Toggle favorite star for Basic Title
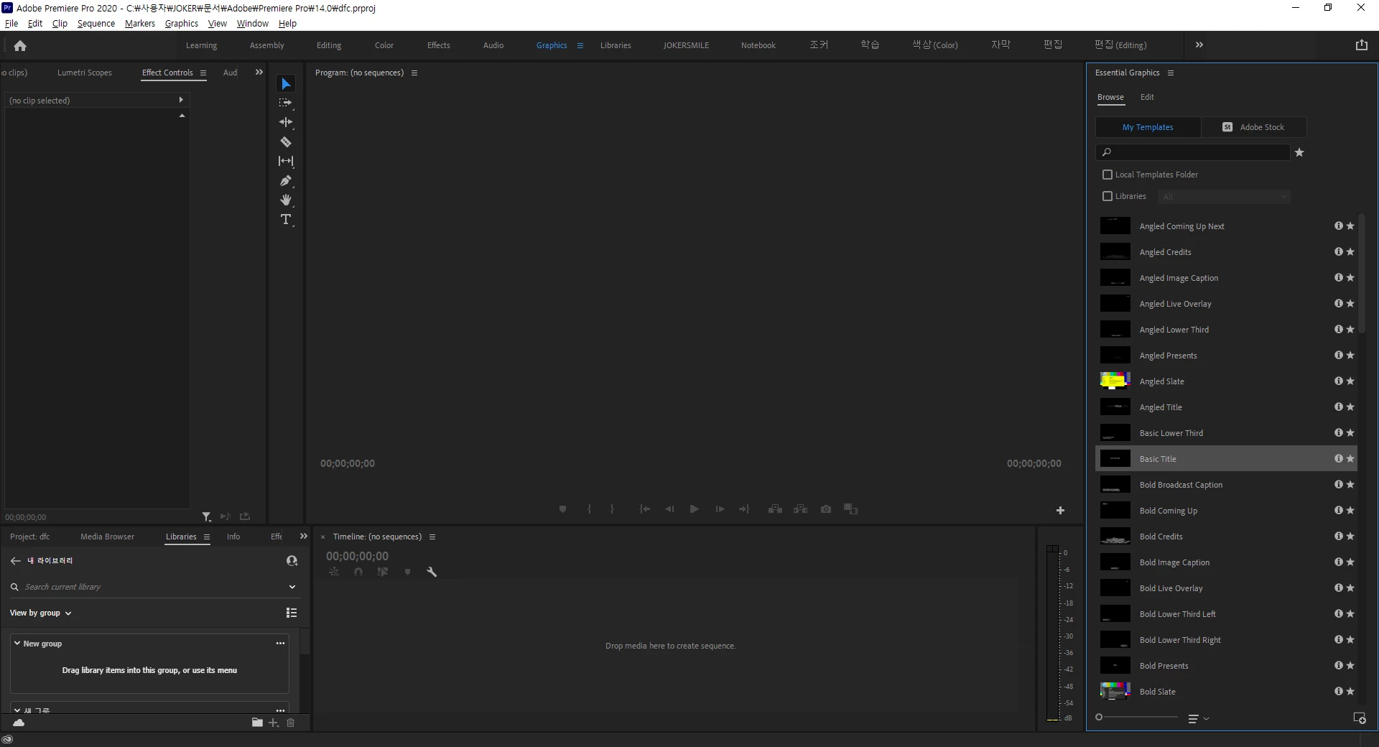Image resolution: width=1379 pixels, height=747 pixels. (x=1350, y=459)
